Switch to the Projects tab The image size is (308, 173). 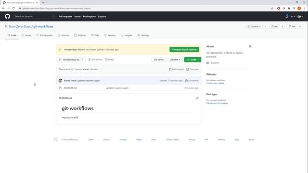[80, 35]
